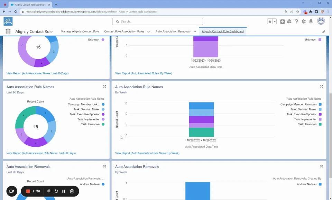The width and height of the screenshot is (332, 200).
Task: Open the setup gear icon
Action: [x=304, y=21]
